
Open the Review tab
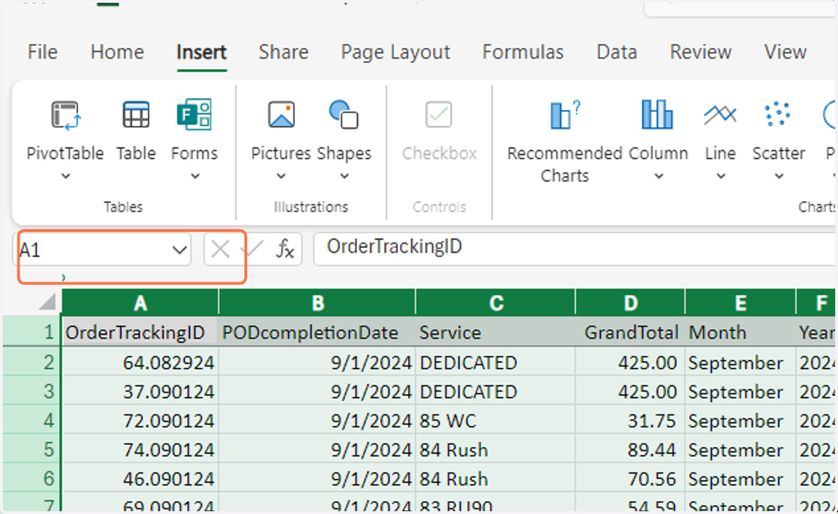click(x=701, y=52)
